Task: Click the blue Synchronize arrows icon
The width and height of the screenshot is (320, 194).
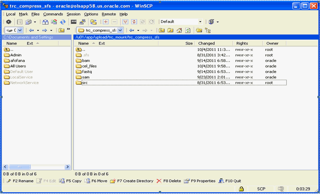Action: [x=63, y=22]
